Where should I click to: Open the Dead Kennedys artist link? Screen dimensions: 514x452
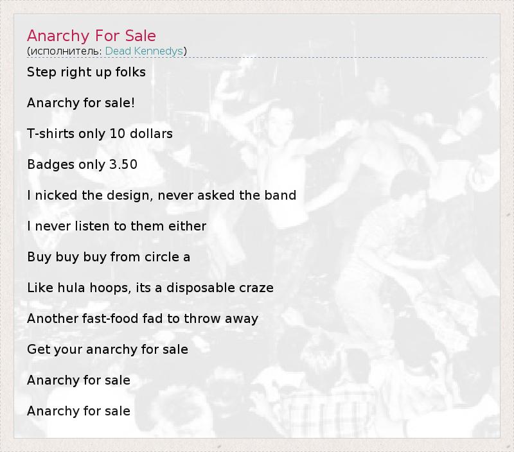(x=145, y=51)
